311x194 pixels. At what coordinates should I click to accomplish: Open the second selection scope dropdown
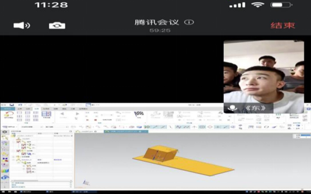click(x=57, y=127)
